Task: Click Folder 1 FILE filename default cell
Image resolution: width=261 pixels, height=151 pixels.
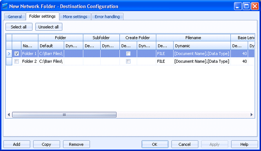Action: click(x=165, y=53)
